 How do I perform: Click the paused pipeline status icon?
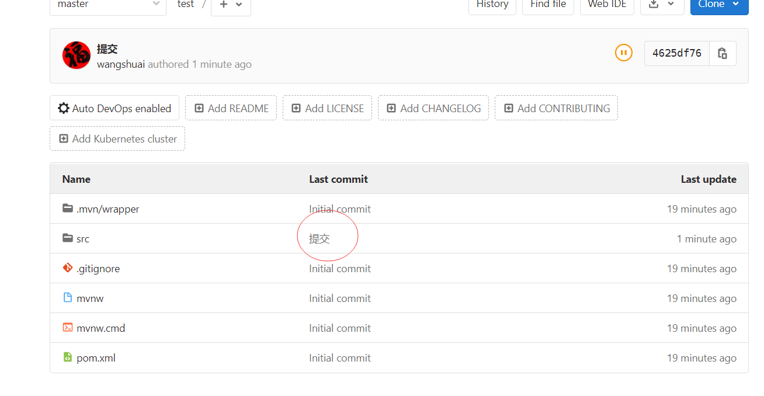click(624, 53)
